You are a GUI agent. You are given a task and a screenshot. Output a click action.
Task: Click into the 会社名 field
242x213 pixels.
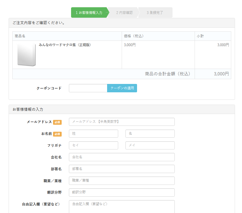click(x=122, y=157)
